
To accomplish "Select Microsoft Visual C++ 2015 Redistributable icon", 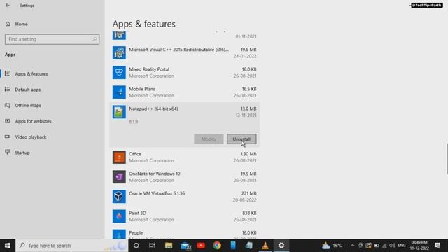I will (x=119, y=53).
